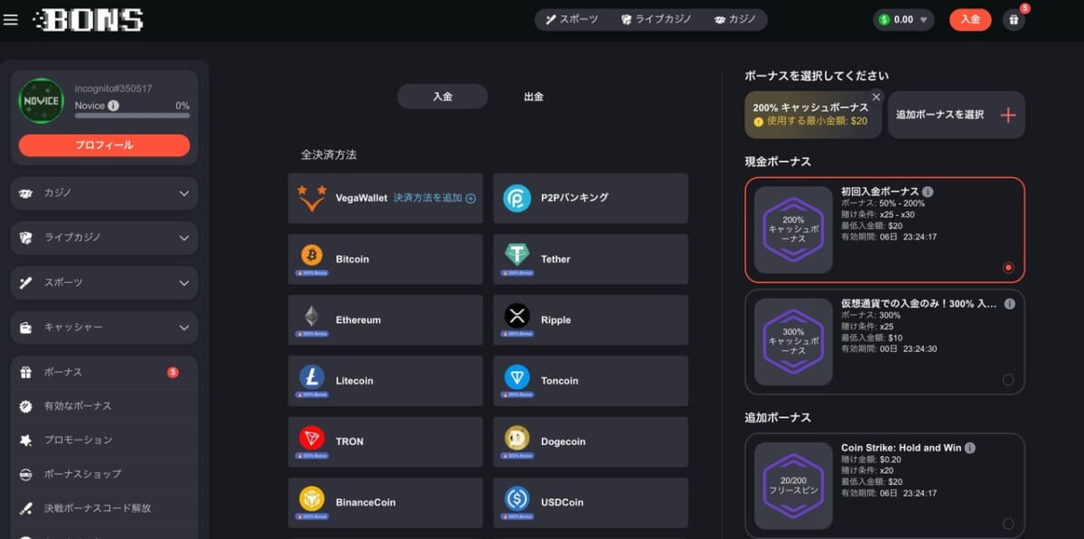
Task: Expand the キャッシャー sidebar section
Action: pos(103,327)
